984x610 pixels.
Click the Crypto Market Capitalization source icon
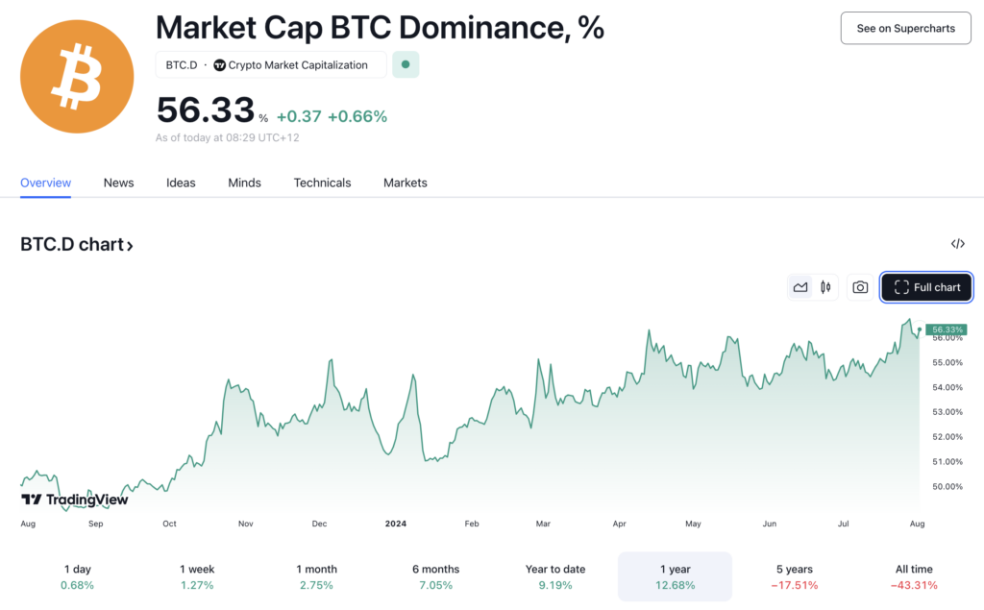[220, 65]
